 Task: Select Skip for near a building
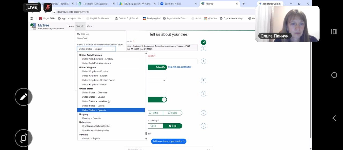pos(173,126)
